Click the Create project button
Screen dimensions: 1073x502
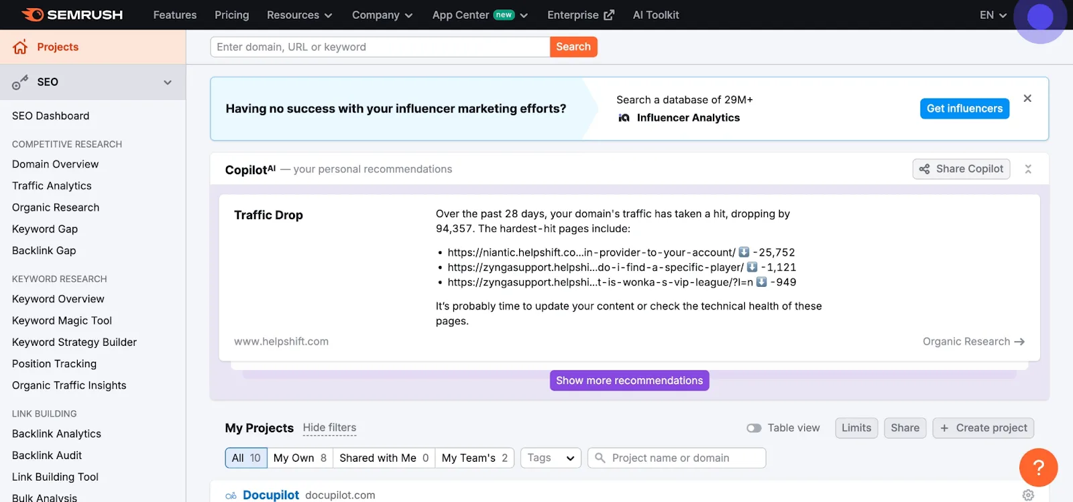(x=983, y=428)
